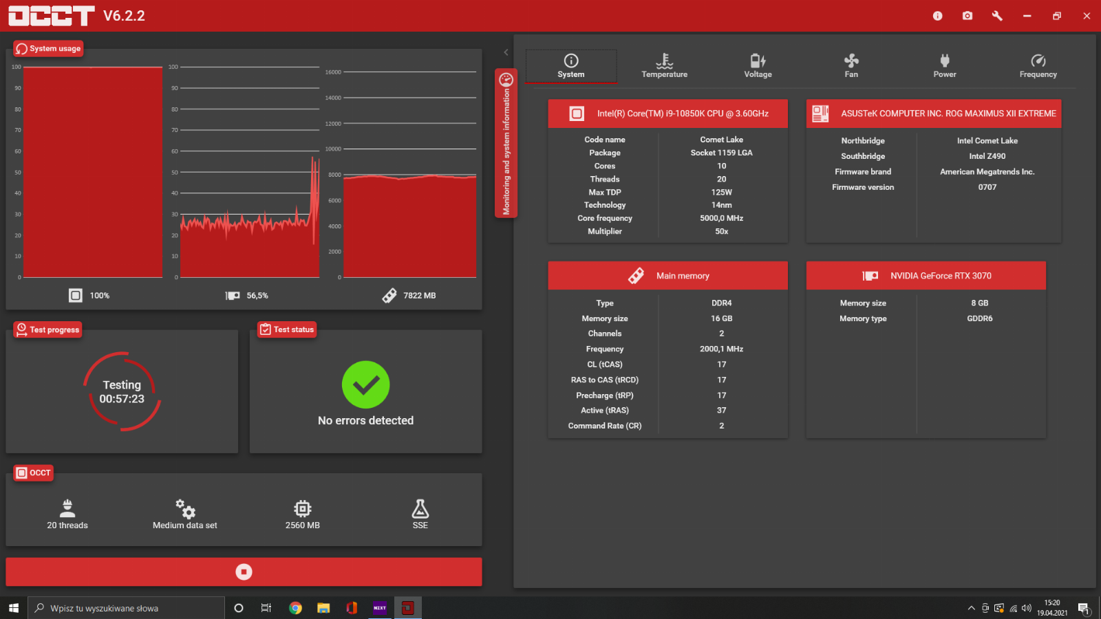Image resolution: width=1101 pixels, height=619 pixels.
Task: Click the CPU chip icon in Intel header
Action: (x=577, y=113)
